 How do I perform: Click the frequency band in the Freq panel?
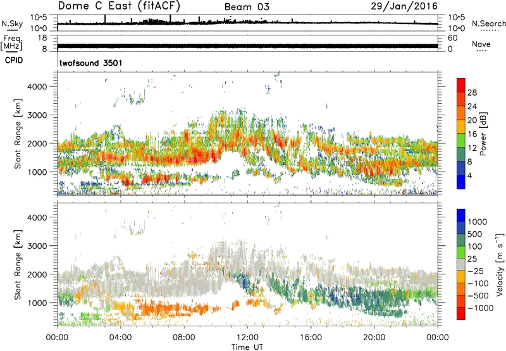(x=247, y=46)
